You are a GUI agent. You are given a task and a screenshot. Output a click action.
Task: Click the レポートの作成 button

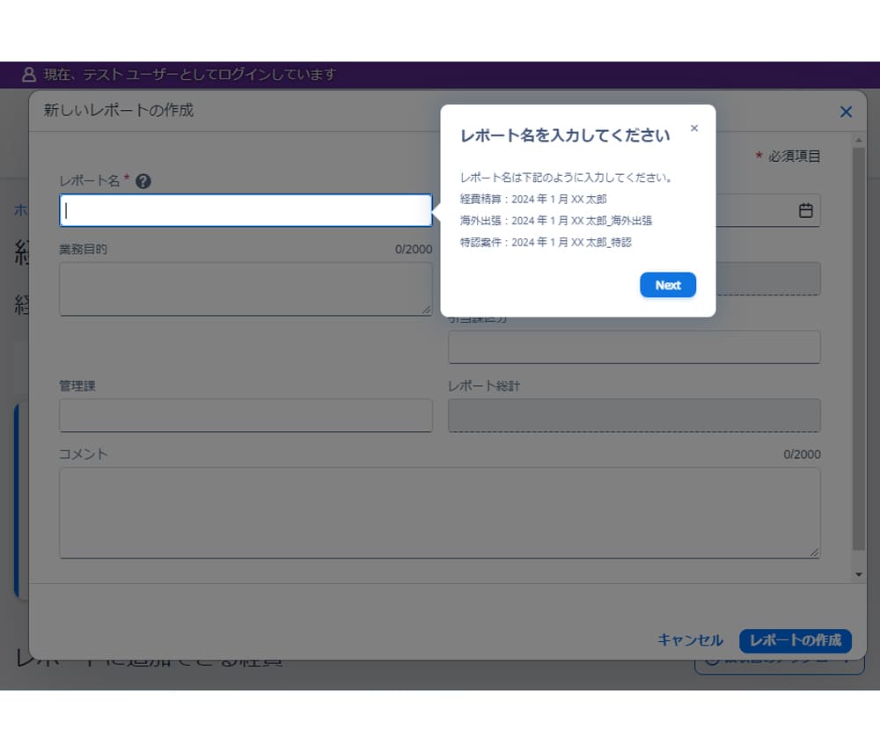click(x=795, y=641)
